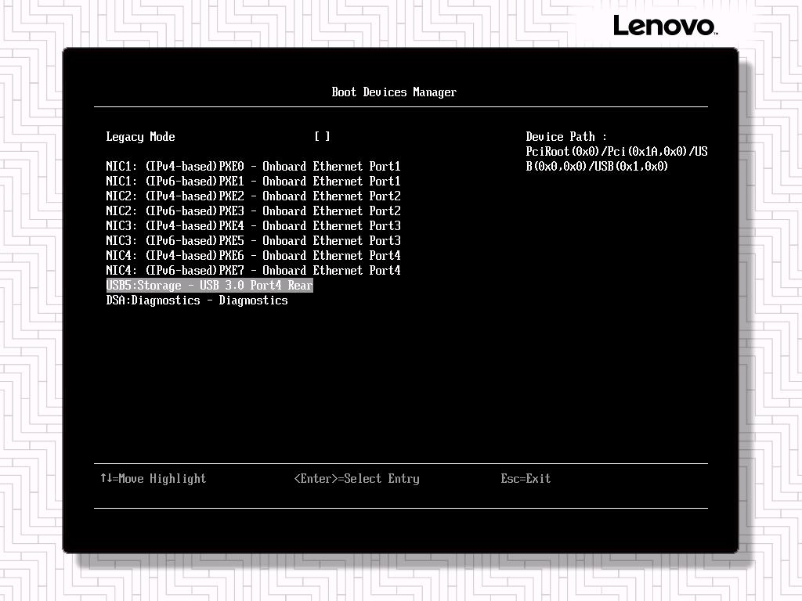The image size is (802, 601).
Task: Click the Legacy Mode label
Action: (140, 137)
